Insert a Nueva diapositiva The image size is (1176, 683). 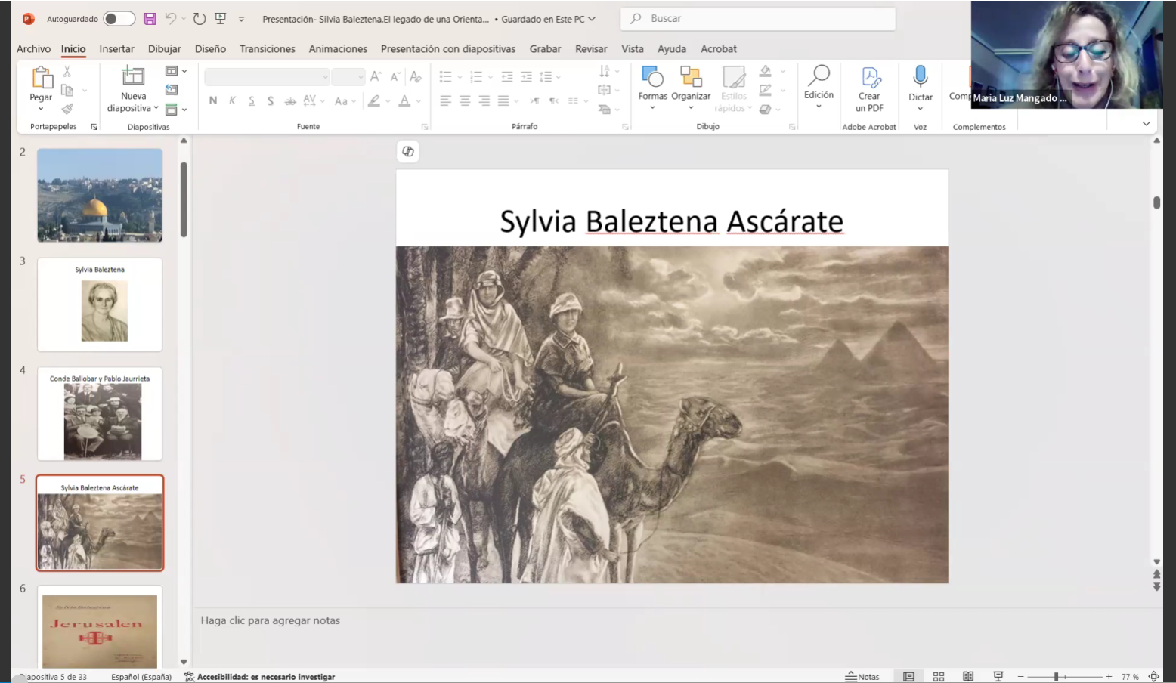(133, 77)
